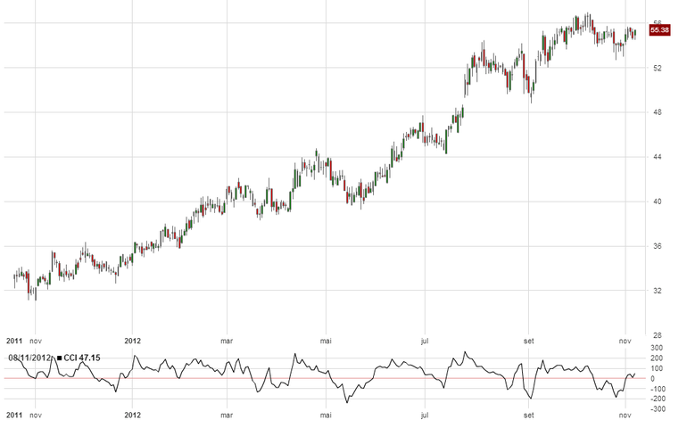Click the -300 value on the CCI scale
The image size is (687, 428).
point(657,409)
